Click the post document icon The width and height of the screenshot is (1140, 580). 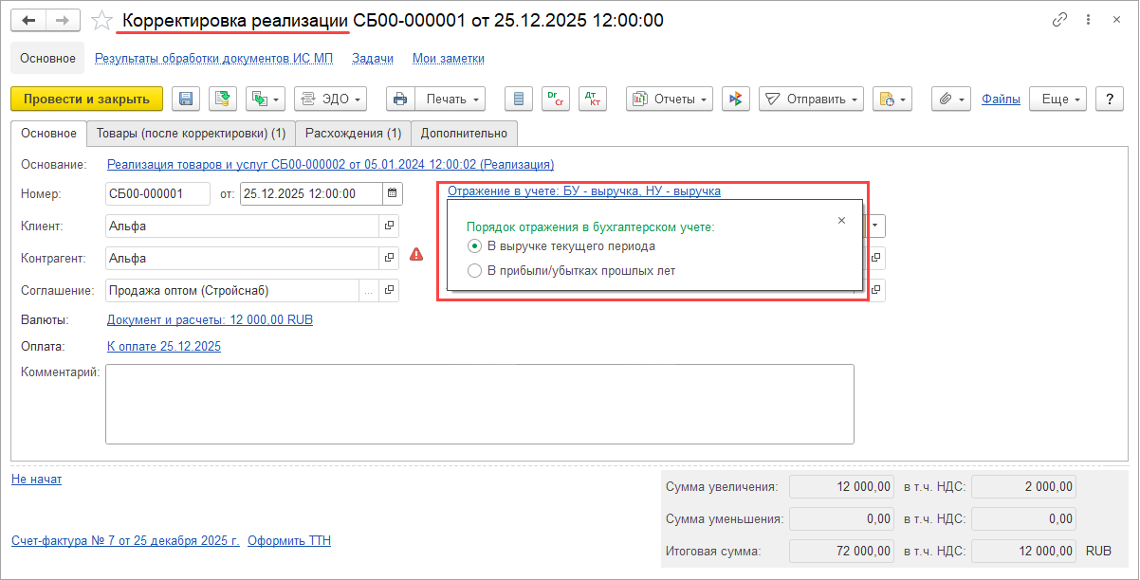pos(223,99)
